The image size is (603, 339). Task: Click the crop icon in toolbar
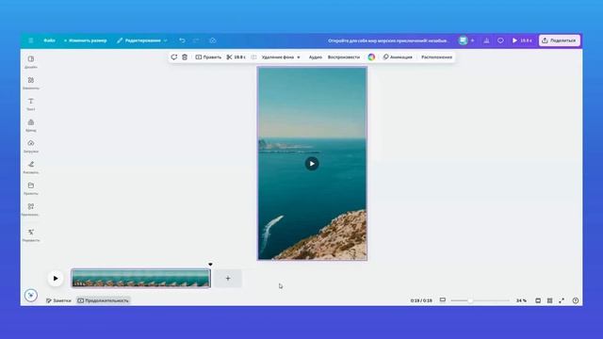pos(253,56)
